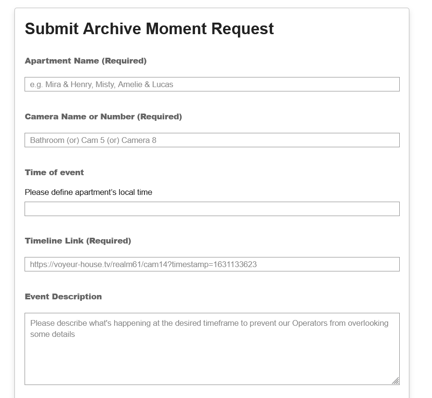
Task: Click the word "Required" beside Apartment Name
Action: 125,61
